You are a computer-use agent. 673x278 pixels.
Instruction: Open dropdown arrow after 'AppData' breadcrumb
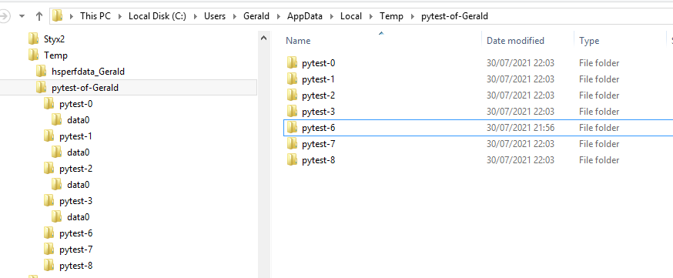point(332,16)
